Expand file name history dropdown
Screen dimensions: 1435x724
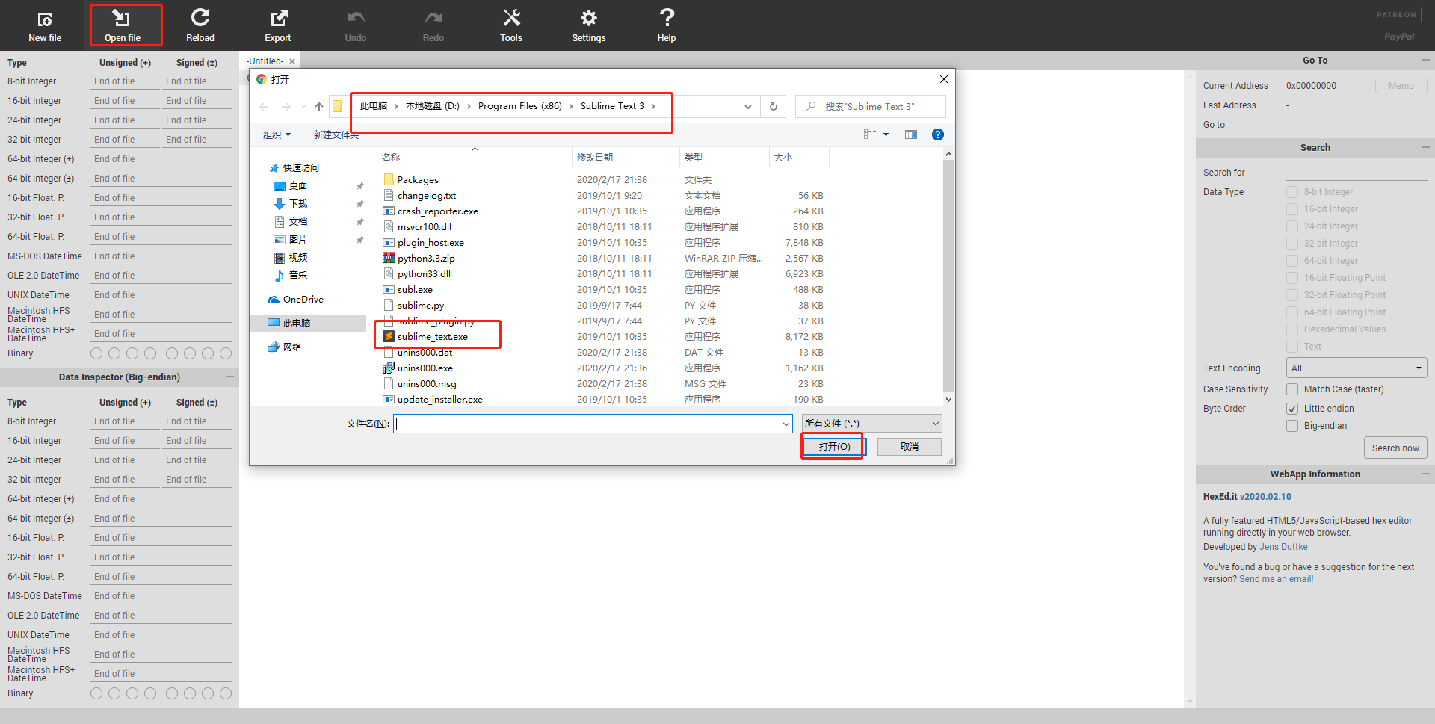[786, 424]
